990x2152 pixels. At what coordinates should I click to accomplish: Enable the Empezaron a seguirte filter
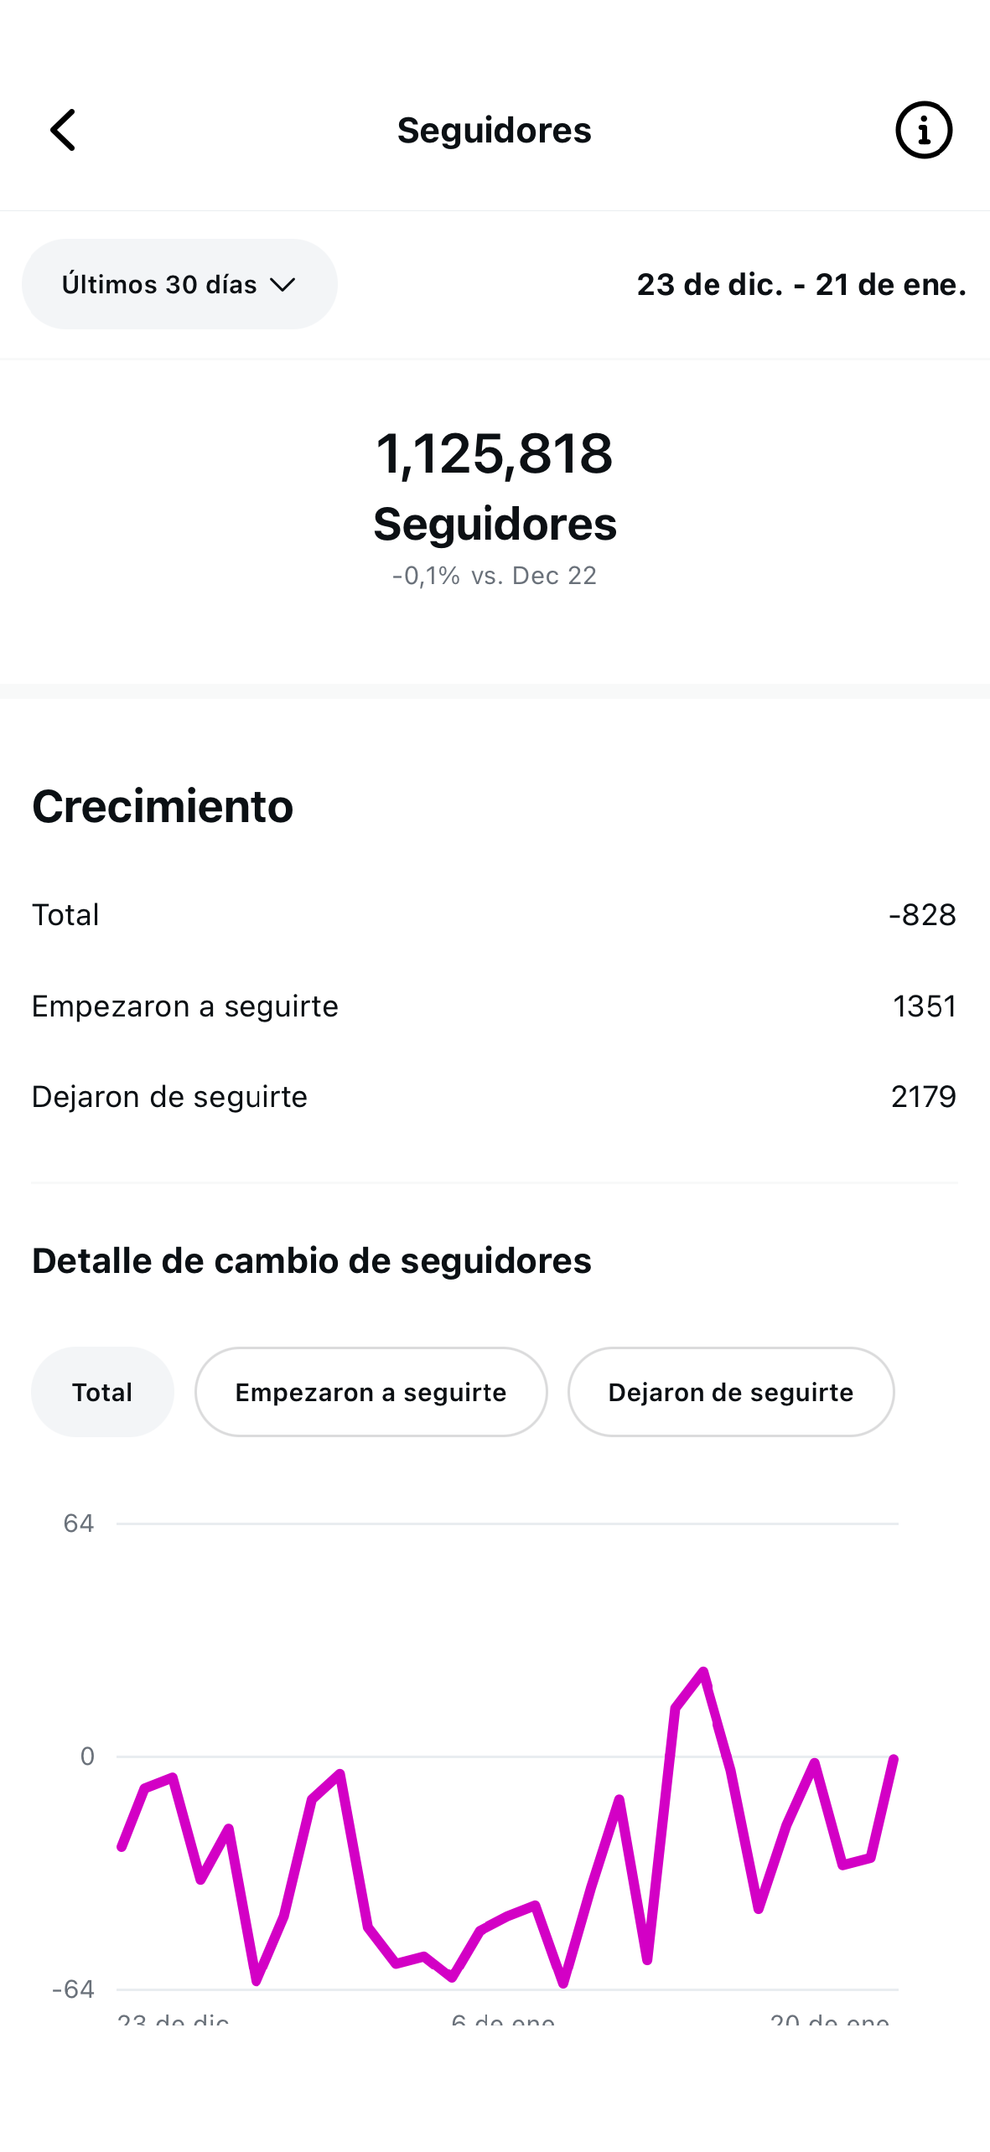[x=371, y=1391]
